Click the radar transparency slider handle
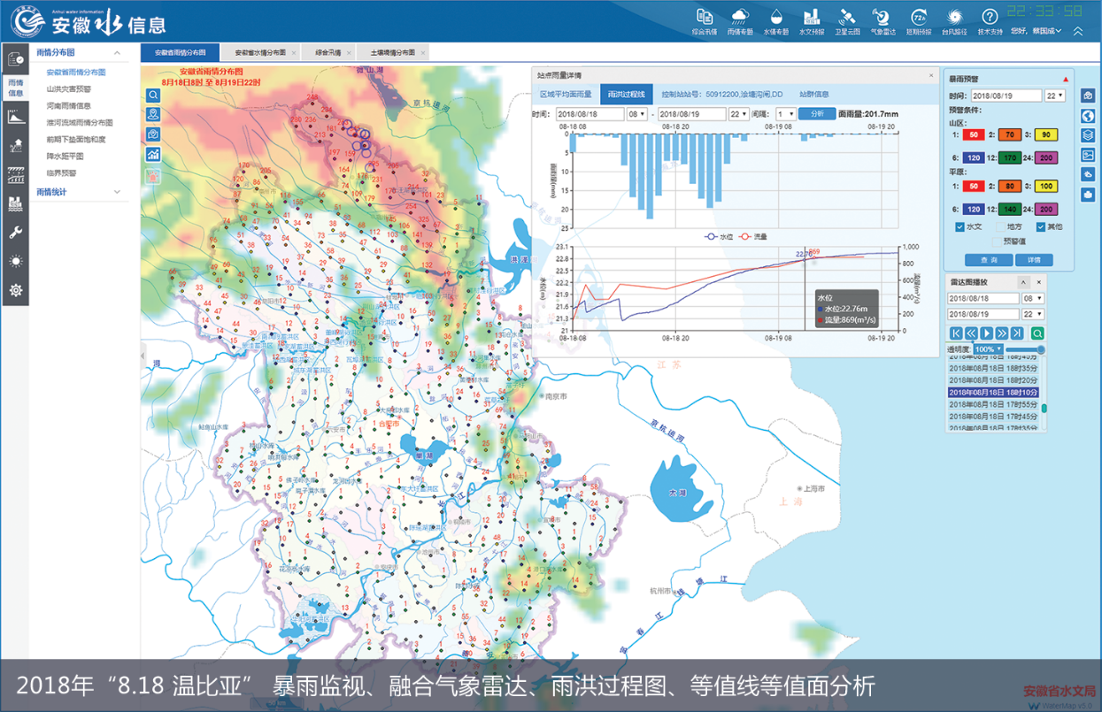Screen dimensions: 1102x712 point(1041,350)
